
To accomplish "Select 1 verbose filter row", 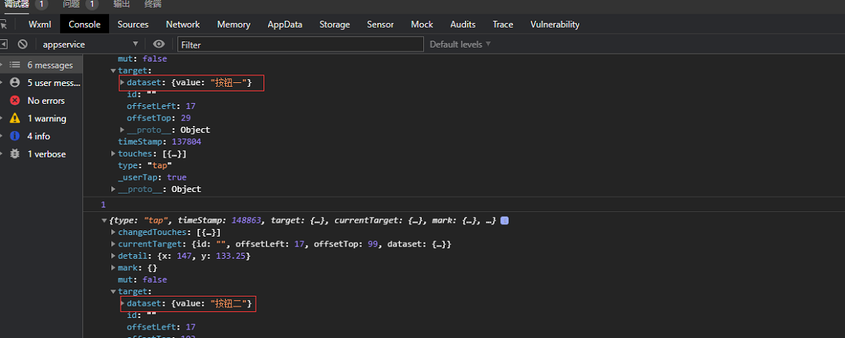I will tap(41, 154).
